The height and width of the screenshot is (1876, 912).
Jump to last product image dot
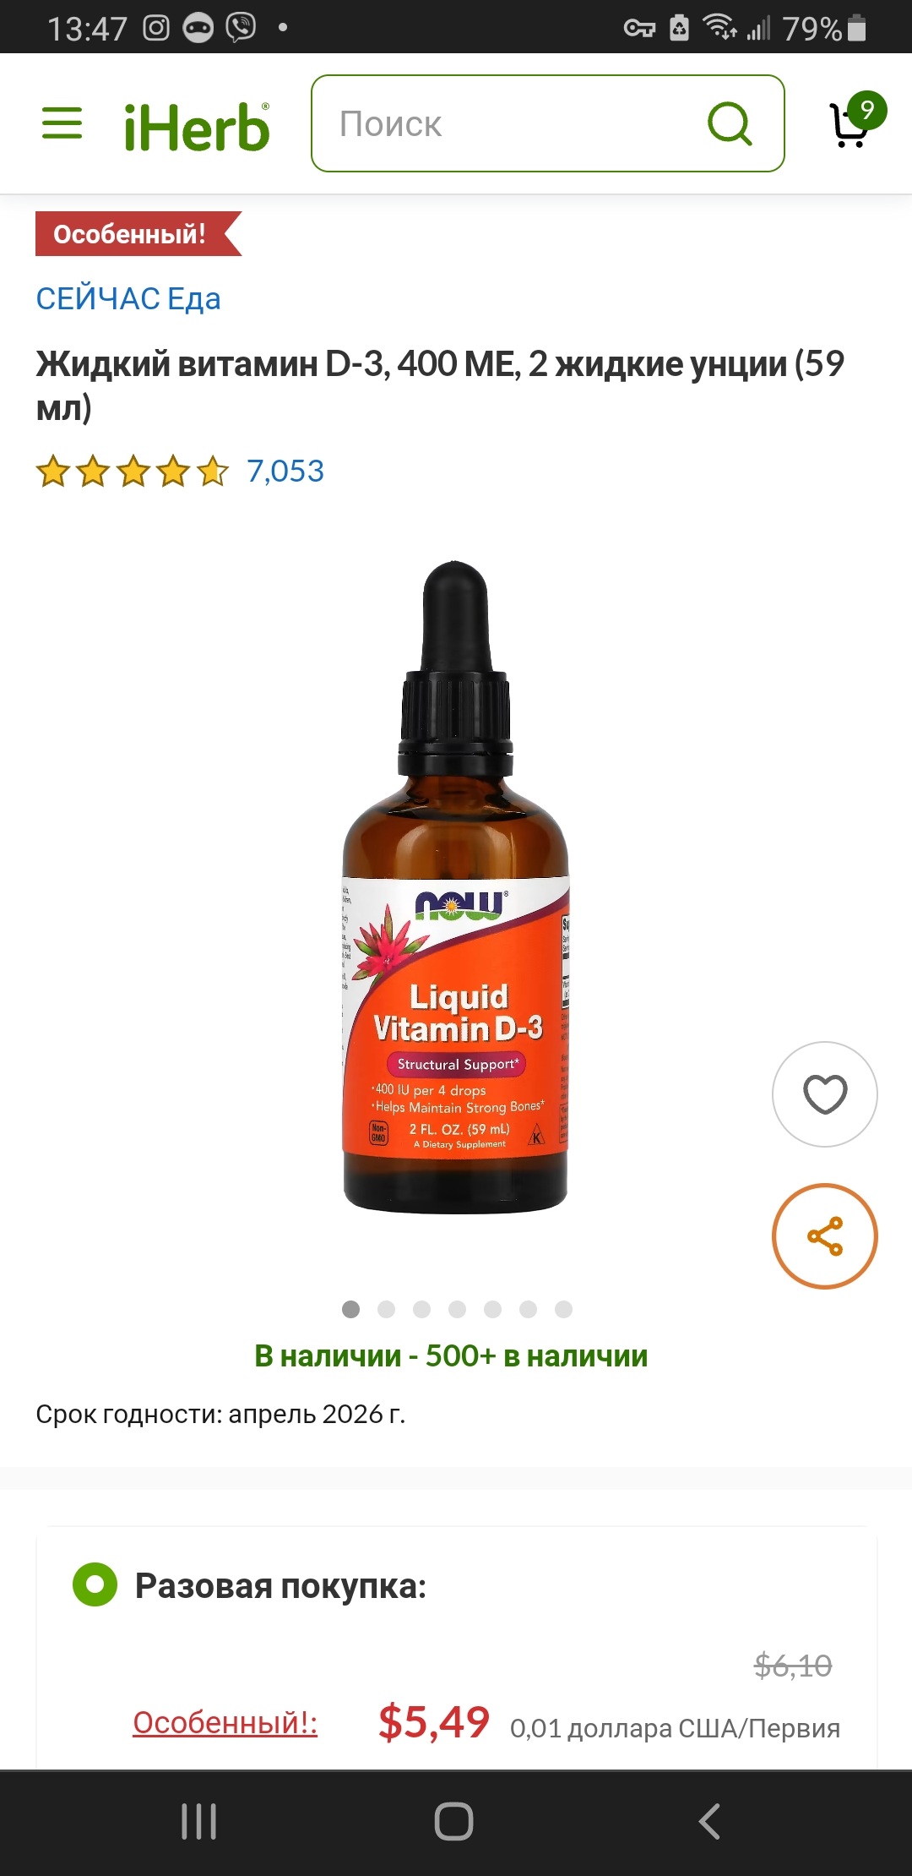[563, 1309]
